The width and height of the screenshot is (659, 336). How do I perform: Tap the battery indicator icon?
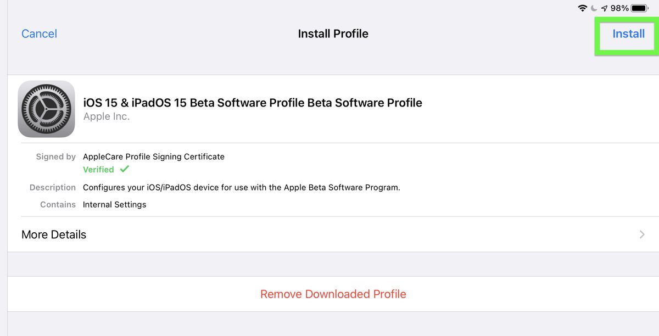point(638,8)
